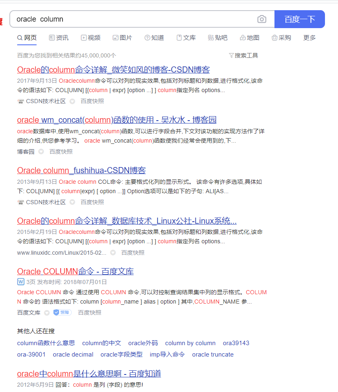Viewport: 338px width, 392px height.
Task: Open 搜索工具 filter options
Action: point(244,55)
